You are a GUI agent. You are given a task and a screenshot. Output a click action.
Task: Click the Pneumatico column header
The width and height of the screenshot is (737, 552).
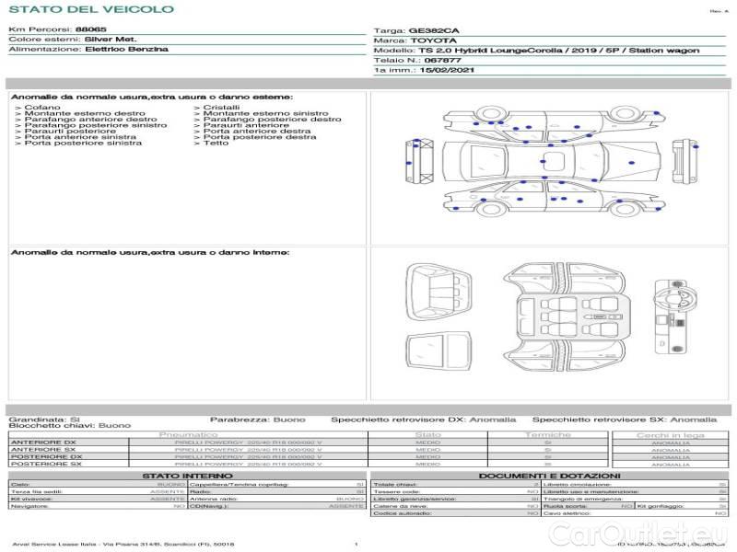click(x=189, y=435)
